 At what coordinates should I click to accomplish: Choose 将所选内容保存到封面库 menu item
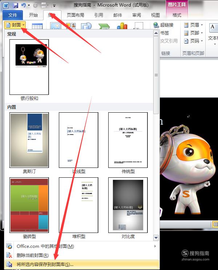[x=81, y=264]
